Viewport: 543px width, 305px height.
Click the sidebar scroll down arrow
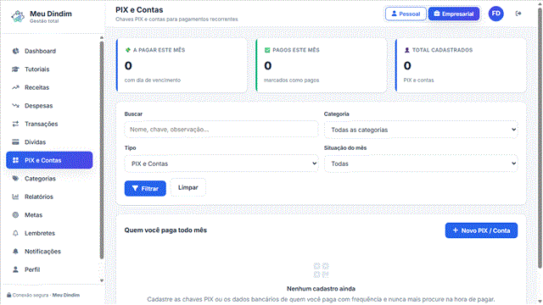tap(102, 280)
